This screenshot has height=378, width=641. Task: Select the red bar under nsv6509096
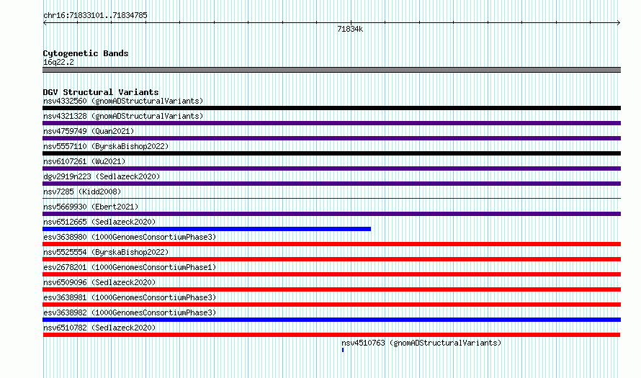point(331,289)
